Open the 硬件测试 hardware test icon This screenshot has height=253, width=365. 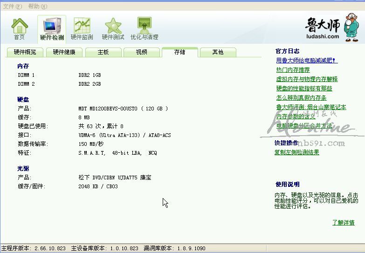pyautogui.click(x=113, y=28)
